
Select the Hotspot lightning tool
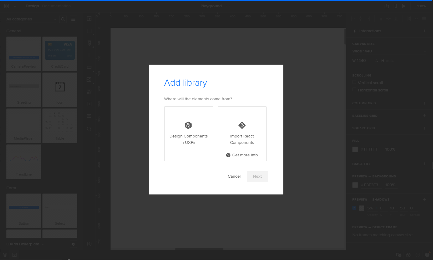tap(89, 104)
